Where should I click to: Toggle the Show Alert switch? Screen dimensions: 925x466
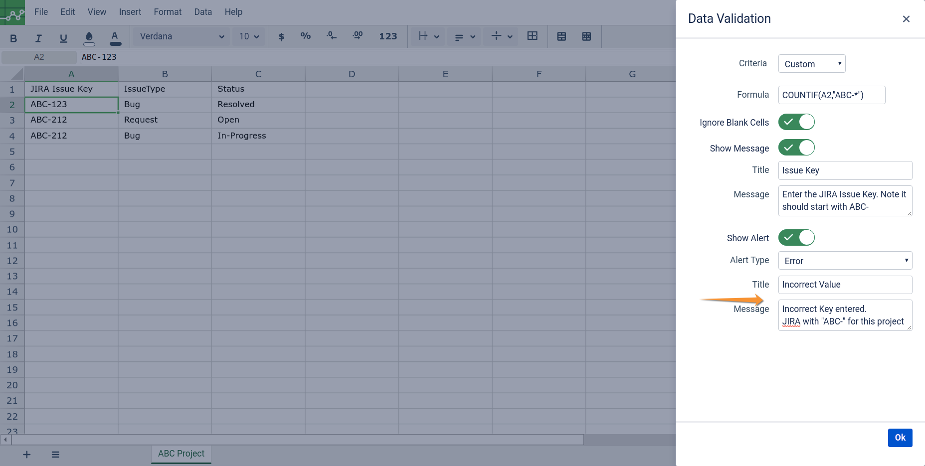click(x=796, y=238)
